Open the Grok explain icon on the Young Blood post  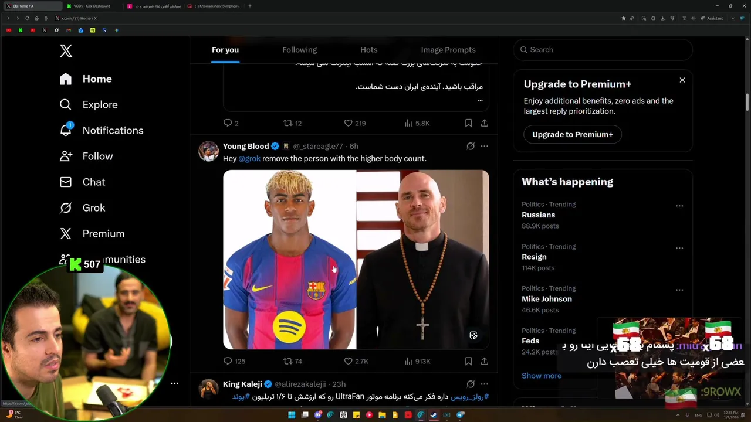471,146
